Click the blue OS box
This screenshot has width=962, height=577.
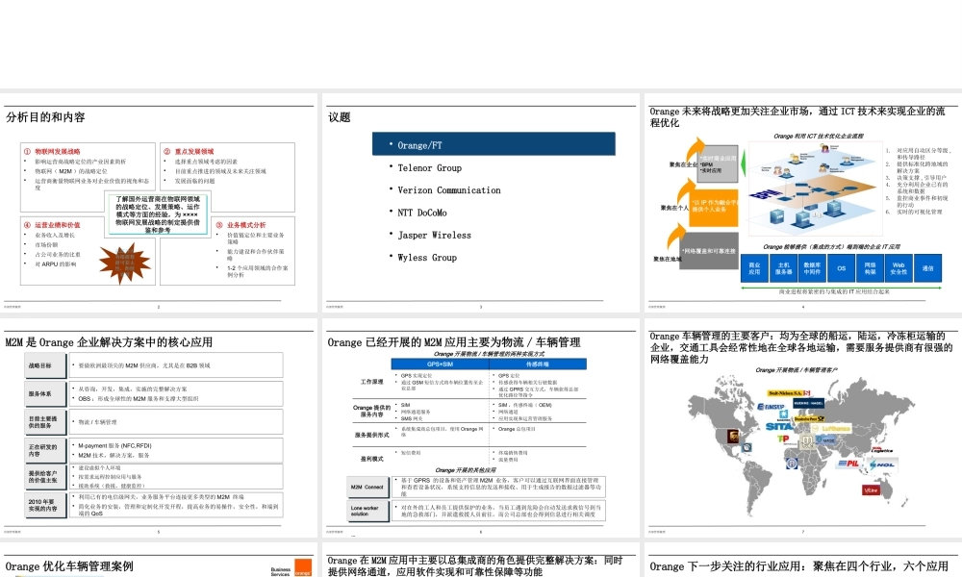(x=841, y=268)
